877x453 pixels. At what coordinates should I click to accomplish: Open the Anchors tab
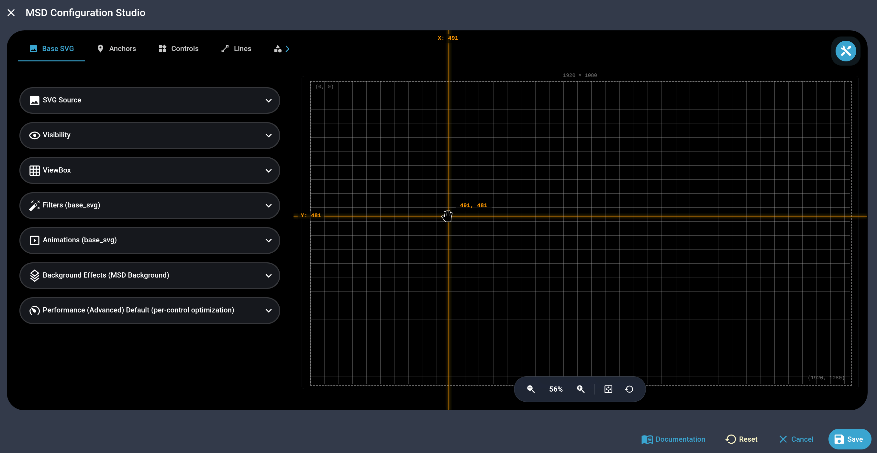[117, 48]
